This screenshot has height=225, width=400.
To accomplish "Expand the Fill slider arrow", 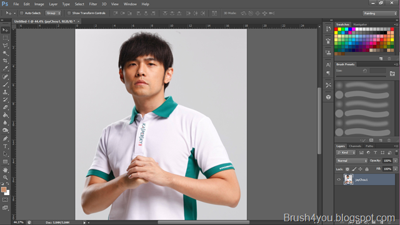I will click(x=396, y=169).
